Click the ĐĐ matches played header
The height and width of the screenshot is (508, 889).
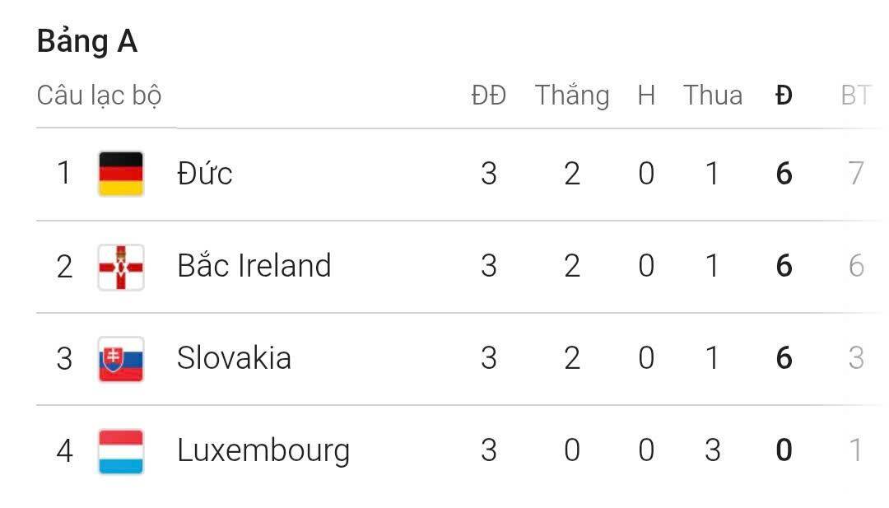pos(488,96)
